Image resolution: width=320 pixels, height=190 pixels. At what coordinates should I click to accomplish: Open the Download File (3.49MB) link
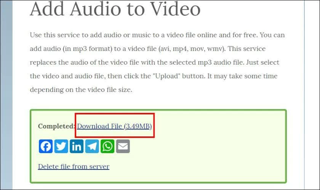(114, 126)
